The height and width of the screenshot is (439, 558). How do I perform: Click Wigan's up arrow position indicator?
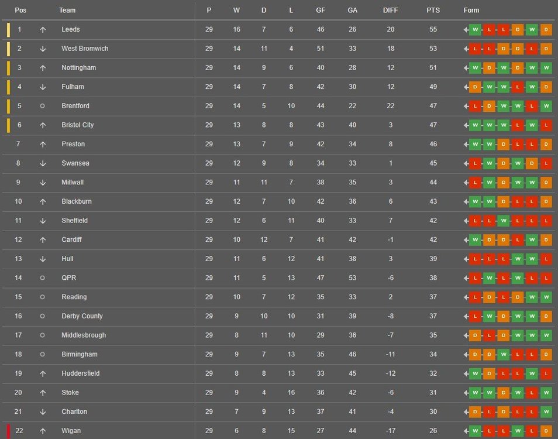43,431
